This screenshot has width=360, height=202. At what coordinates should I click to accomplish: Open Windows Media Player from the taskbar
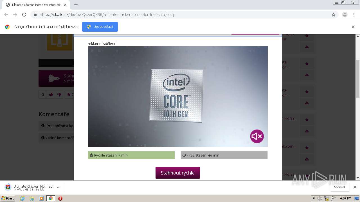point(41,198)
